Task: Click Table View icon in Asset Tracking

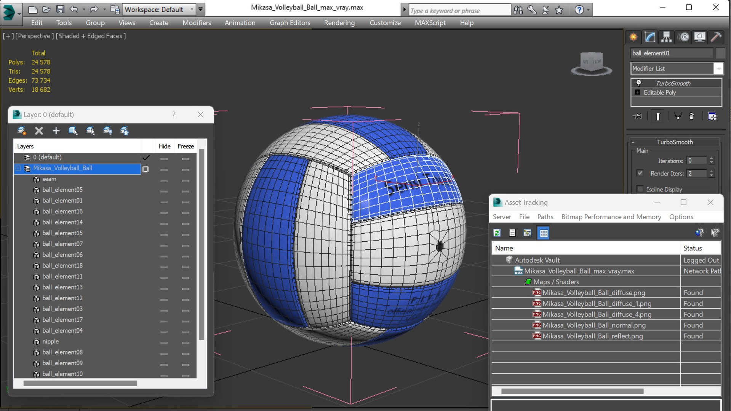Action: pyautogui.click(x=544, y=233)
